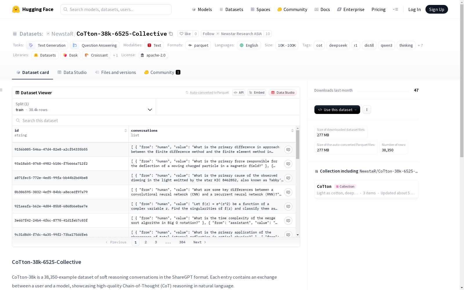The width and height of the screenshot is (464, 290).
Task: Click the three-dot more options button
Action: [x=367, y=110]
